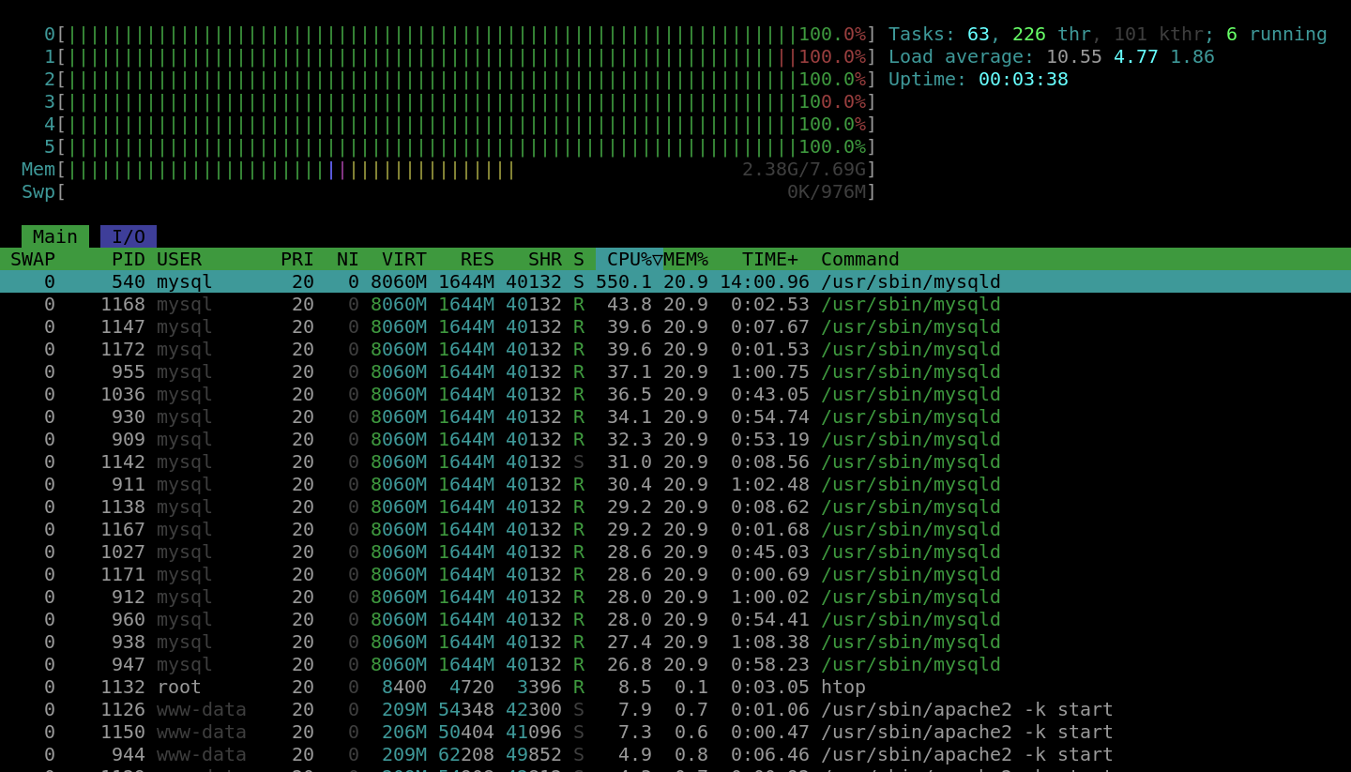
Task: Select mysqld process row PID 1036
Action: (675, 394)
